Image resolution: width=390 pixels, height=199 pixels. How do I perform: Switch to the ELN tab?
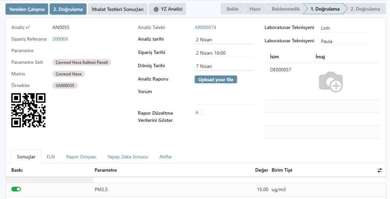[51, 156]
